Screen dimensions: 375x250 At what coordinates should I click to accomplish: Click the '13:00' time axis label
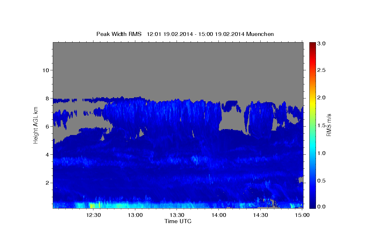tap(135, 215)
